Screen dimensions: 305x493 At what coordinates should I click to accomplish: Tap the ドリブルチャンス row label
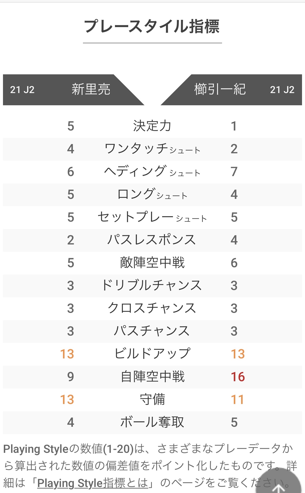(152, 286)
